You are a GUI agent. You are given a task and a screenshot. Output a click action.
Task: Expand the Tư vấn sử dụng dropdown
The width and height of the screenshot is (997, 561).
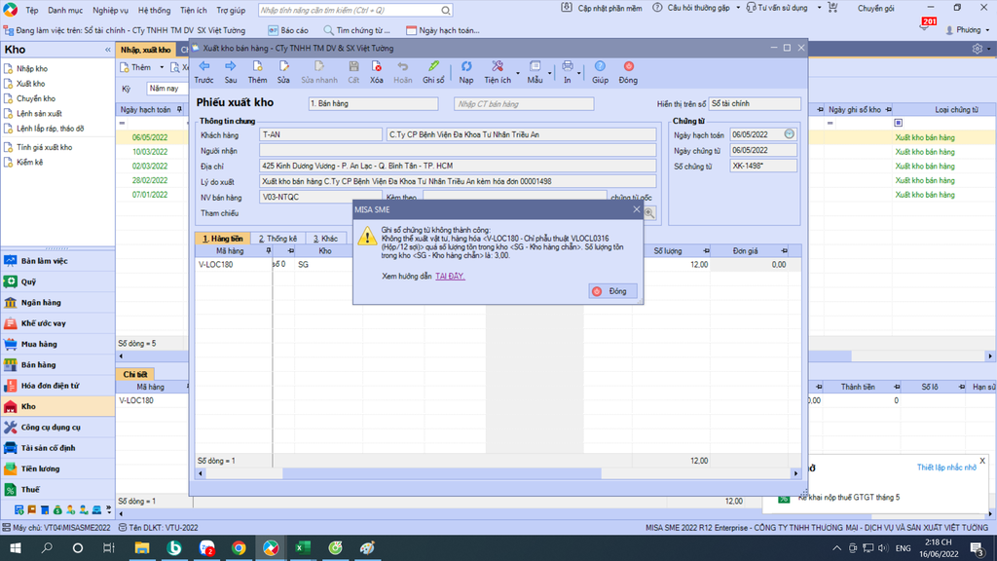(x=819, y=8)
